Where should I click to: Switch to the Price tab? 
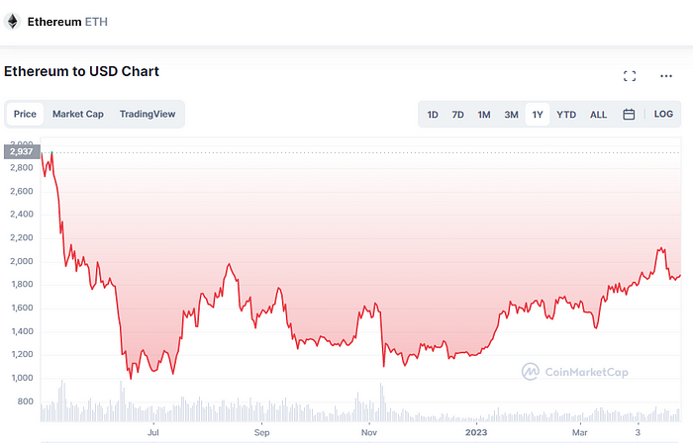pos(26,114)
